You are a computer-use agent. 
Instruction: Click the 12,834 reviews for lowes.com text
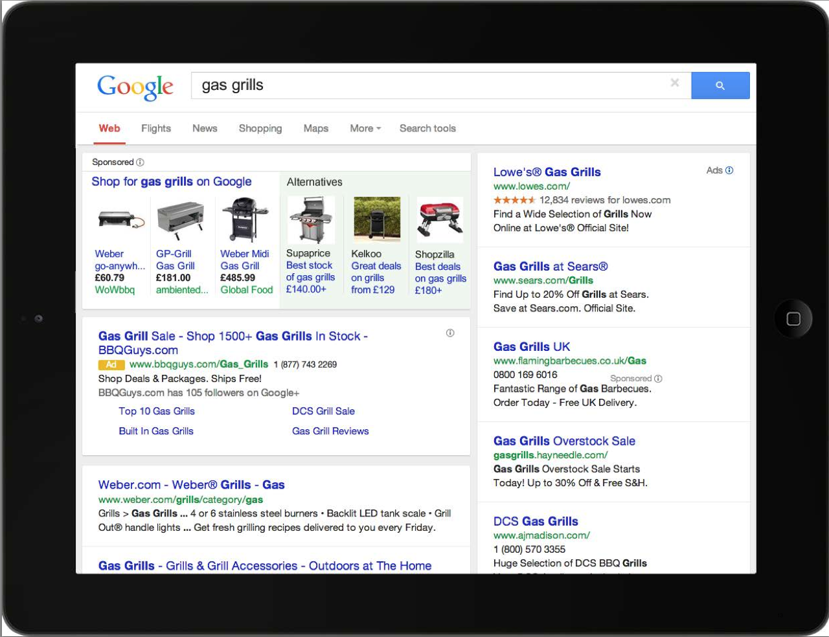[x=605, y=200]
